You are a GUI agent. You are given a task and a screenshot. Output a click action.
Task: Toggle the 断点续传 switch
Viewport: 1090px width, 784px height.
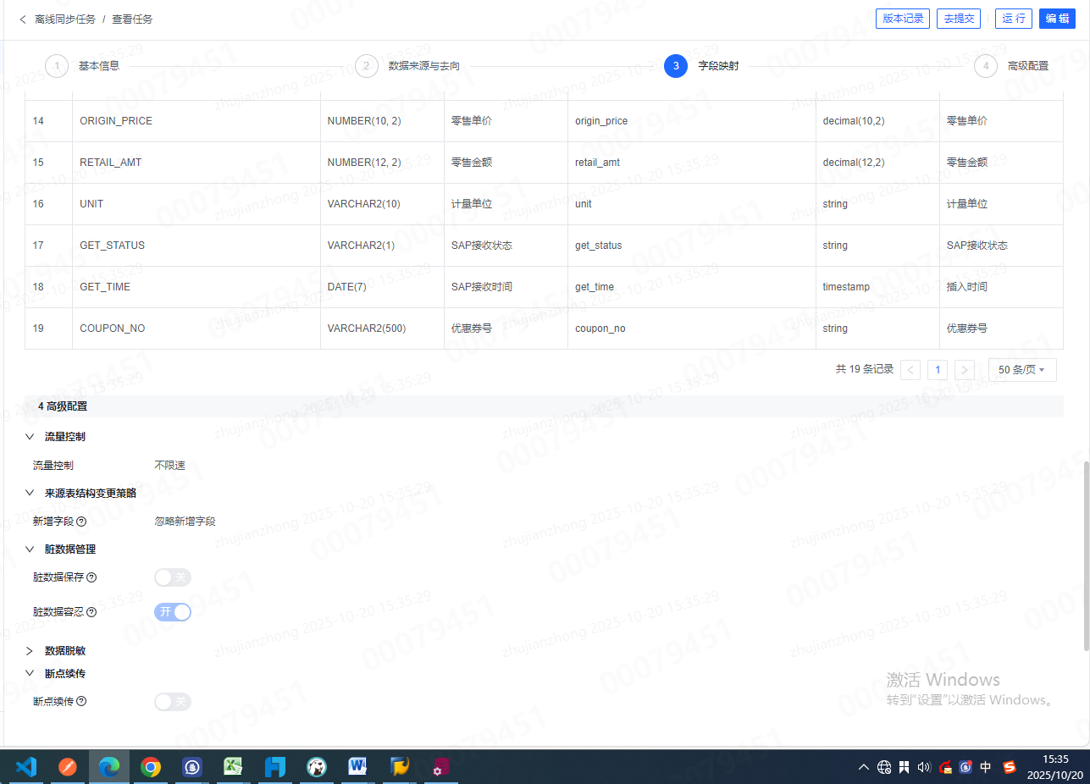[173, 702]
